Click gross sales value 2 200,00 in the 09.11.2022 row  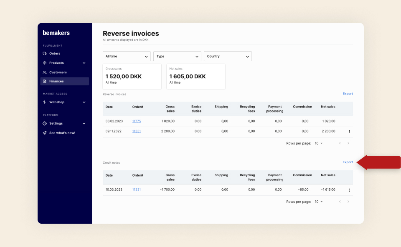tap(168, 131)
